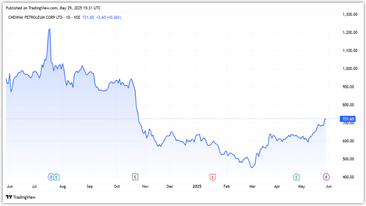Click the 1D interval label in chart header
This screenshot has height=206, width=366.
pos(69,17)
